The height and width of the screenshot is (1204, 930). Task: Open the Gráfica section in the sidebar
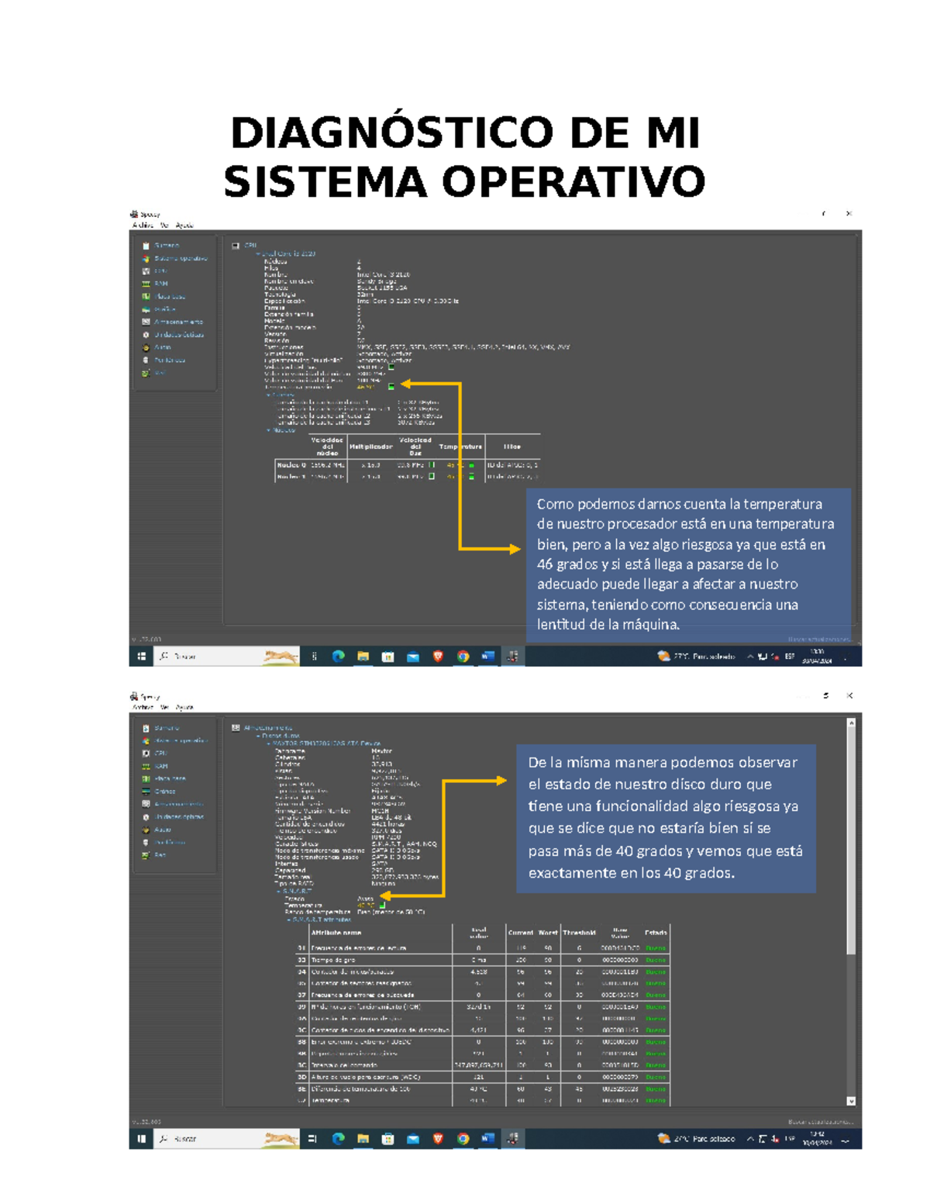[167, 309]
